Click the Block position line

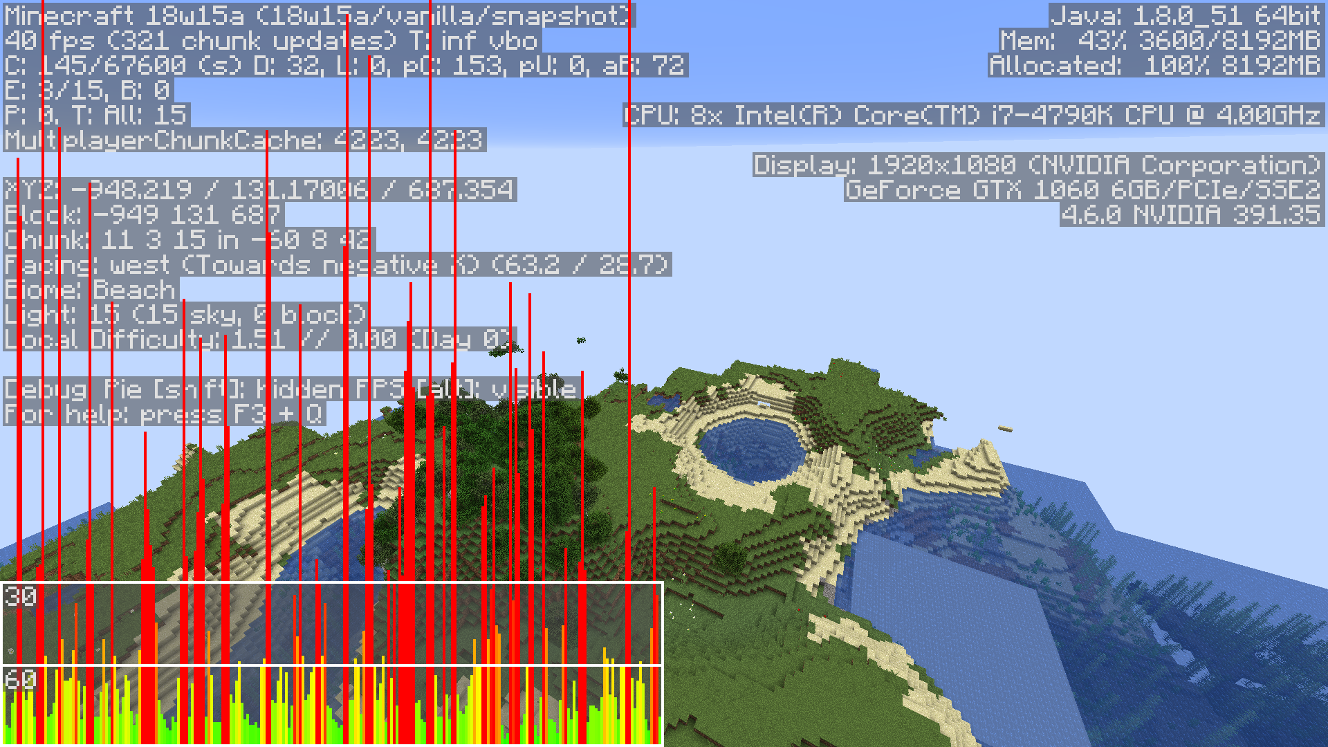coord(143,214)
